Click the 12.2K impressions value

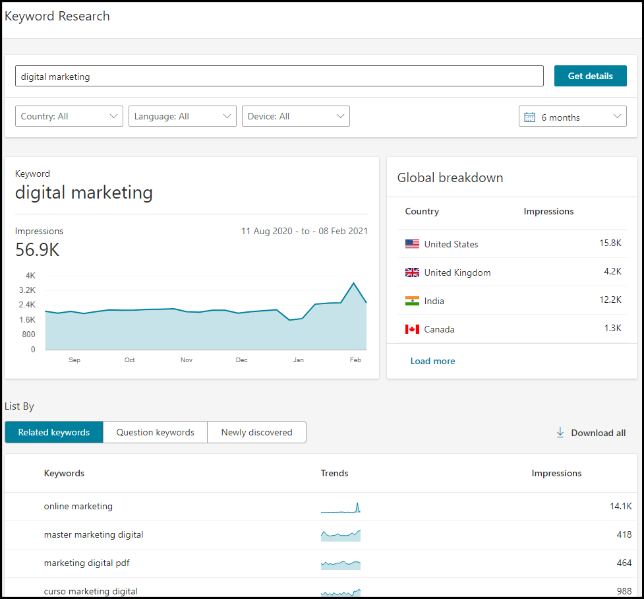point(610,299)
